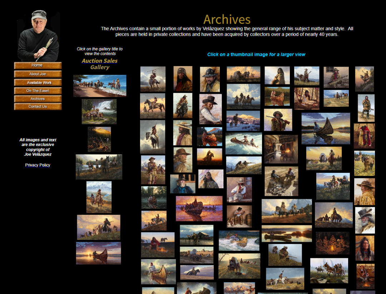View the white-bearded man in top hat
This screenshot has width=386, height=294.
(365, 220)
